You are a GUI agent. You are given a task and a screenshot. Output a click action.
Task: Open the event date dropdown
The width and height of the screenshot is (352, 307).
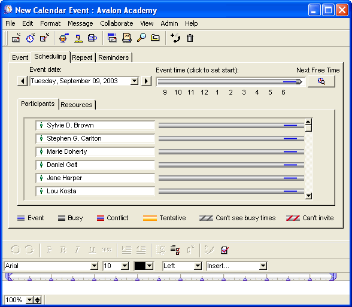tap(134, 81)
